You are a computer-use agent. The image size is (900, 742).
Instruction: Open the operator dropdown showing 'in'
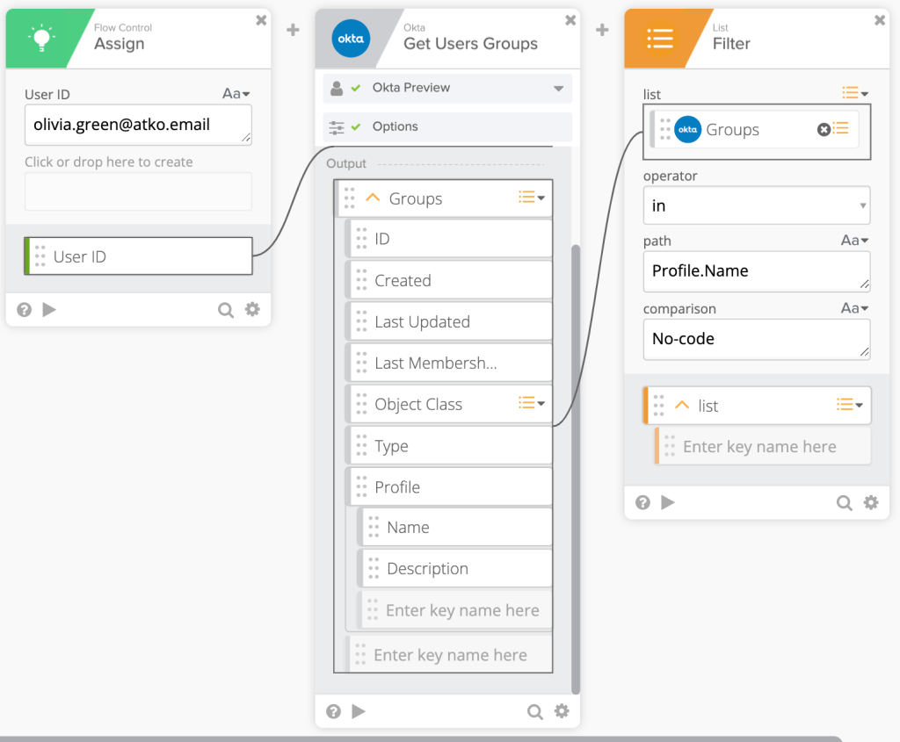pos(756,205)
